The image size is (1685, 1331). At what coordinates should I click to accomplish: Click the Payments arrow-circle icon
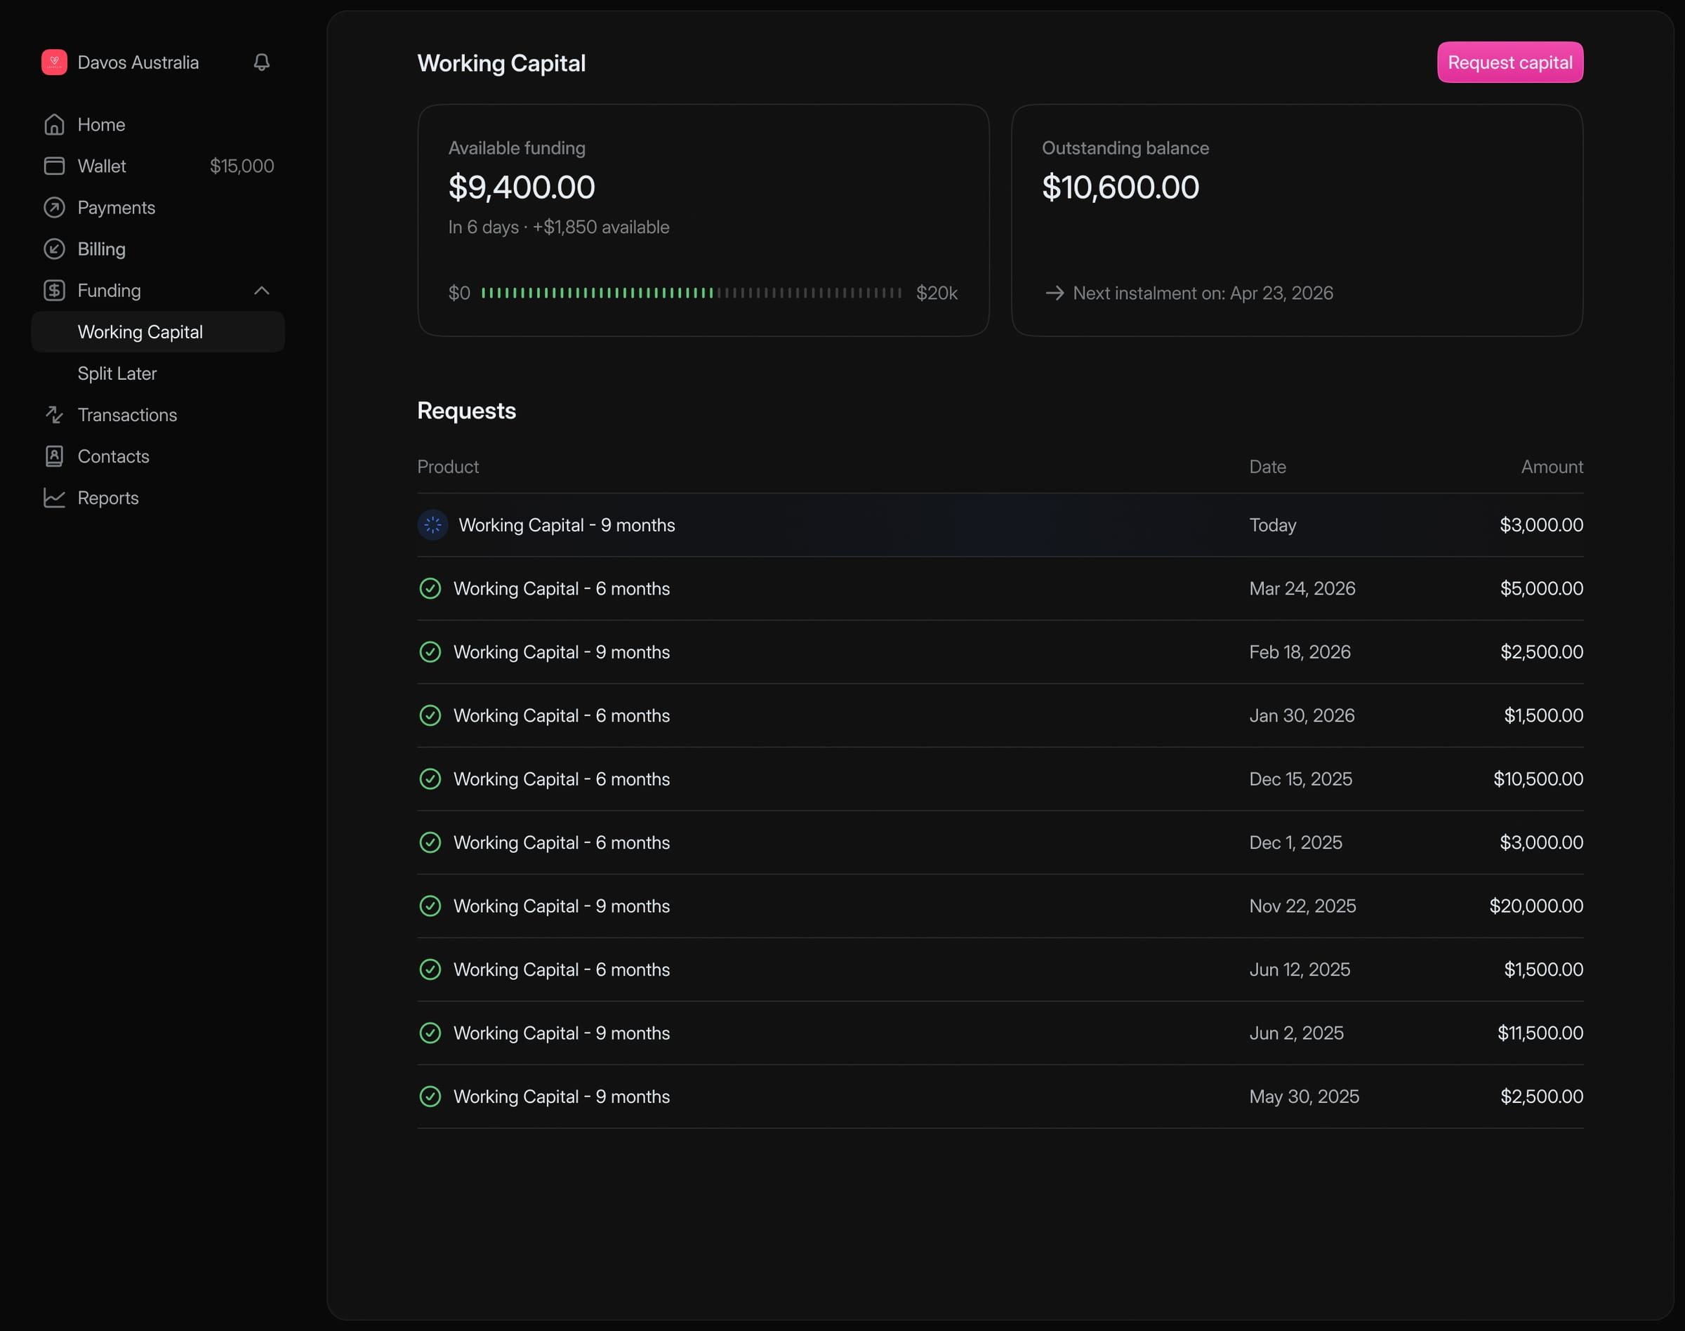coord(54,207)
